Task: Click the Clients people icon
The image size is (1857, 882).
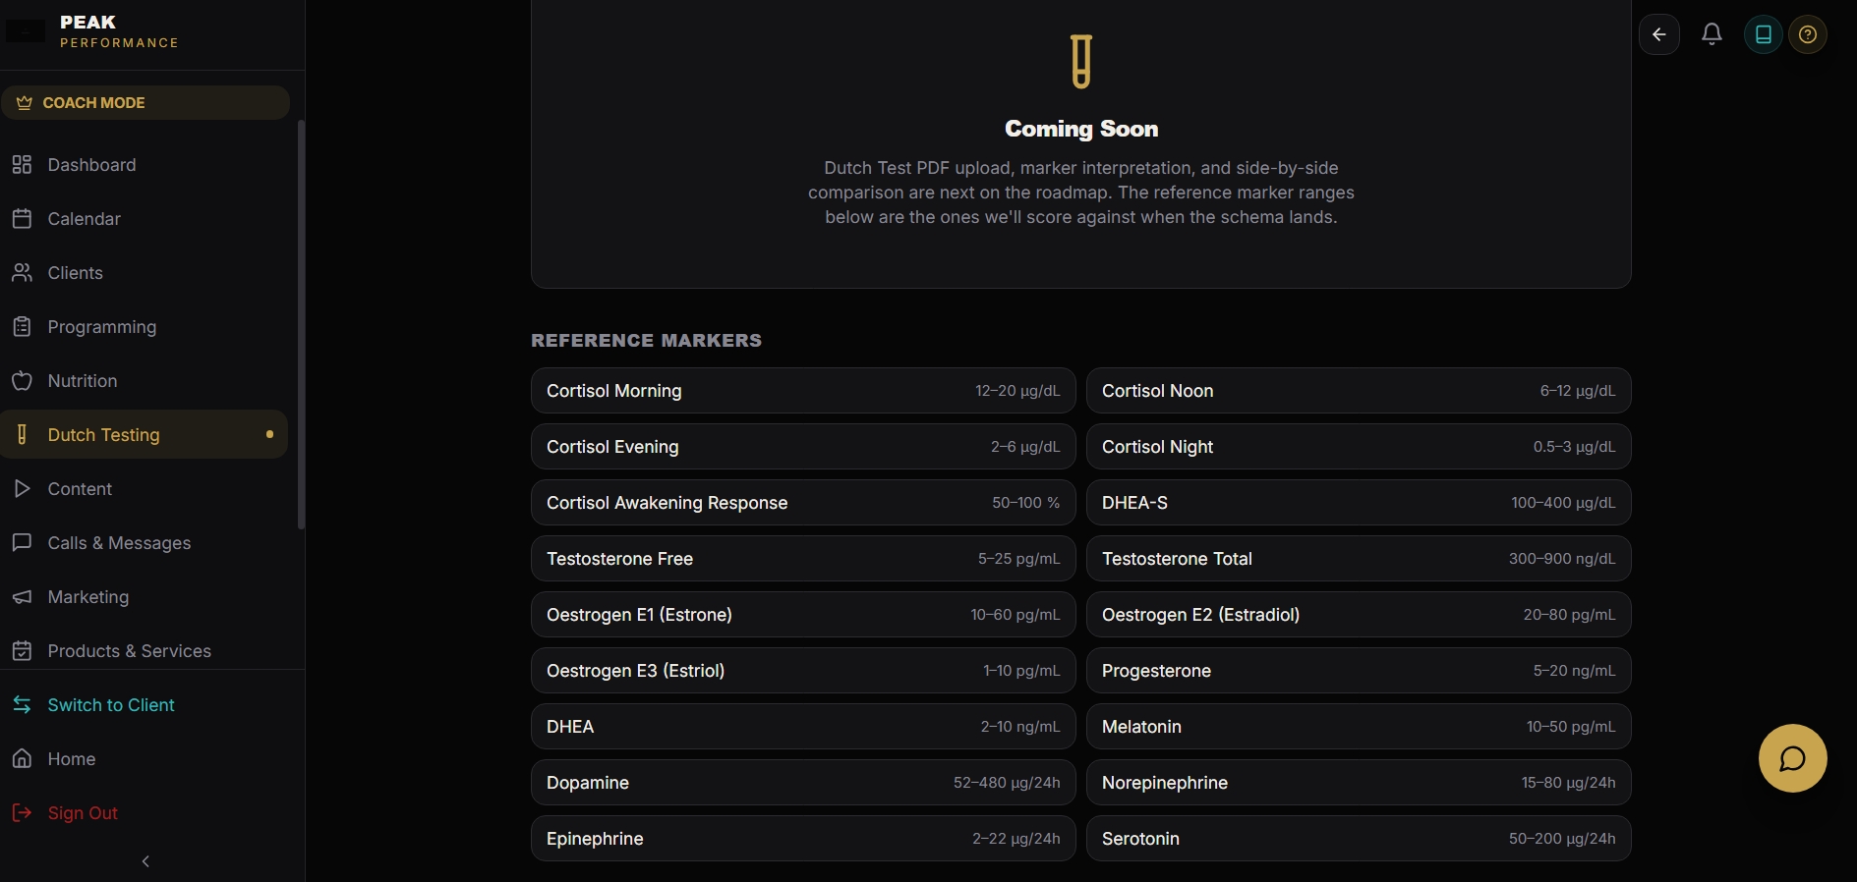Action: coord(22,272)
